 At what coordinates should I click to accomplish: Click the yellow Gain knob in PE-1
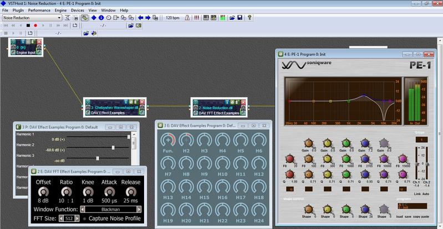tap(328, 143)
